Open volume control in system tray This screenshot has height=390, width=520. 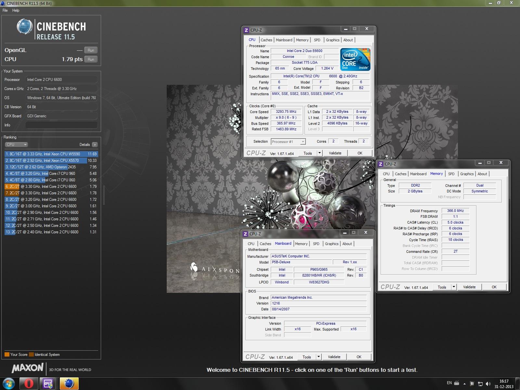pos(488,384)
